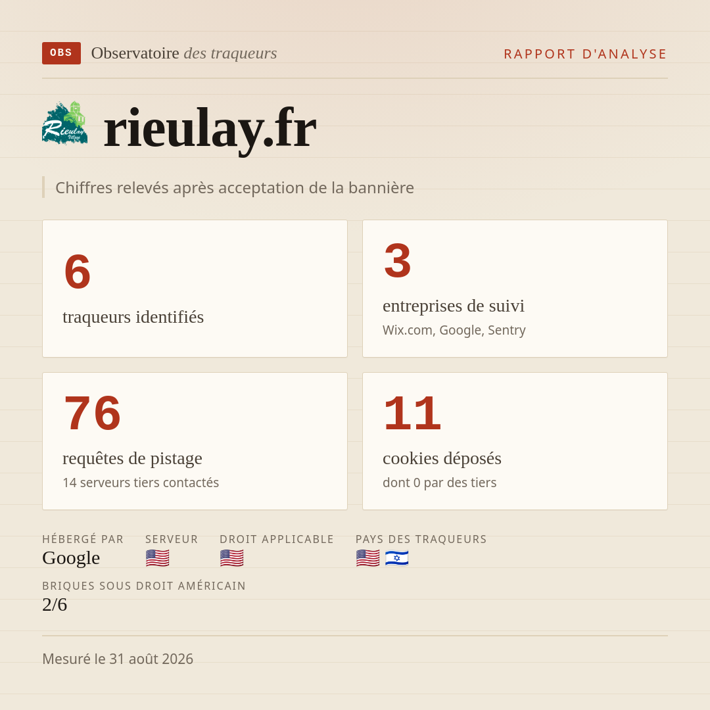The width and height of the screenshot is (710, 710).
Task: Click the Israel flag under Pays des traqueurs
Action: point(396,558)
